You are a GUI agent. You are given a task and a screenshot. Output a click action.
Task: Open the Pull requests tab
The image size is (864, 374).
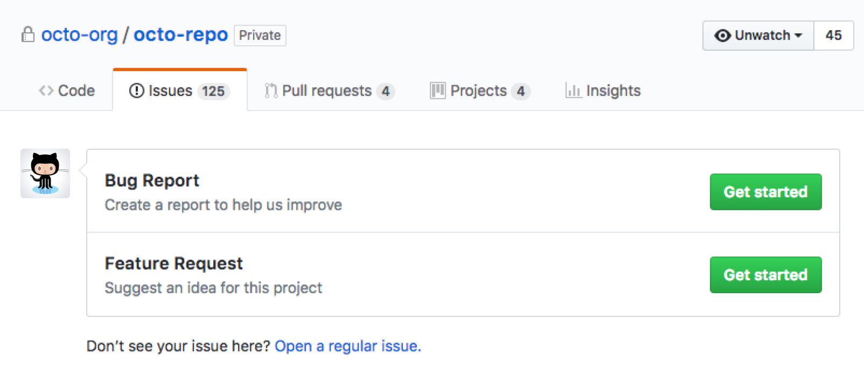(x=330, y=91)
